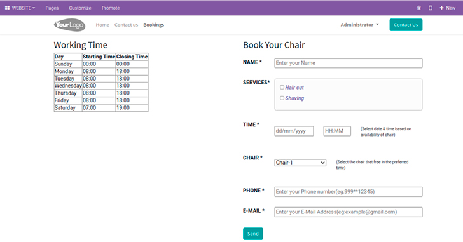Image resolution: width=463 pixels, height=242 pixels.
Task: Click the New plus button
Action: click(447, 8)
